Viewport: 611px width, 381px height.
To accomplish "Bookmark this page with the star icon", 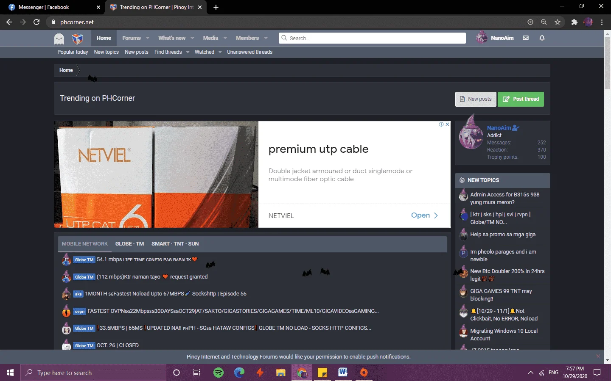I will pyautogui.click(x=558, y=22).
